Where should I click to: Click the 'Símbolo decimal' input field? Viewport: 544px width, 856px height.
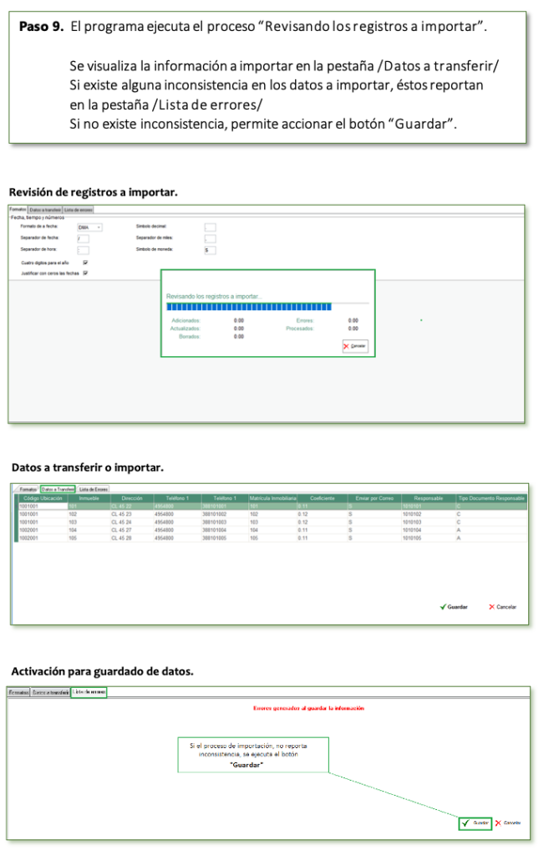(x=210, y=227)
